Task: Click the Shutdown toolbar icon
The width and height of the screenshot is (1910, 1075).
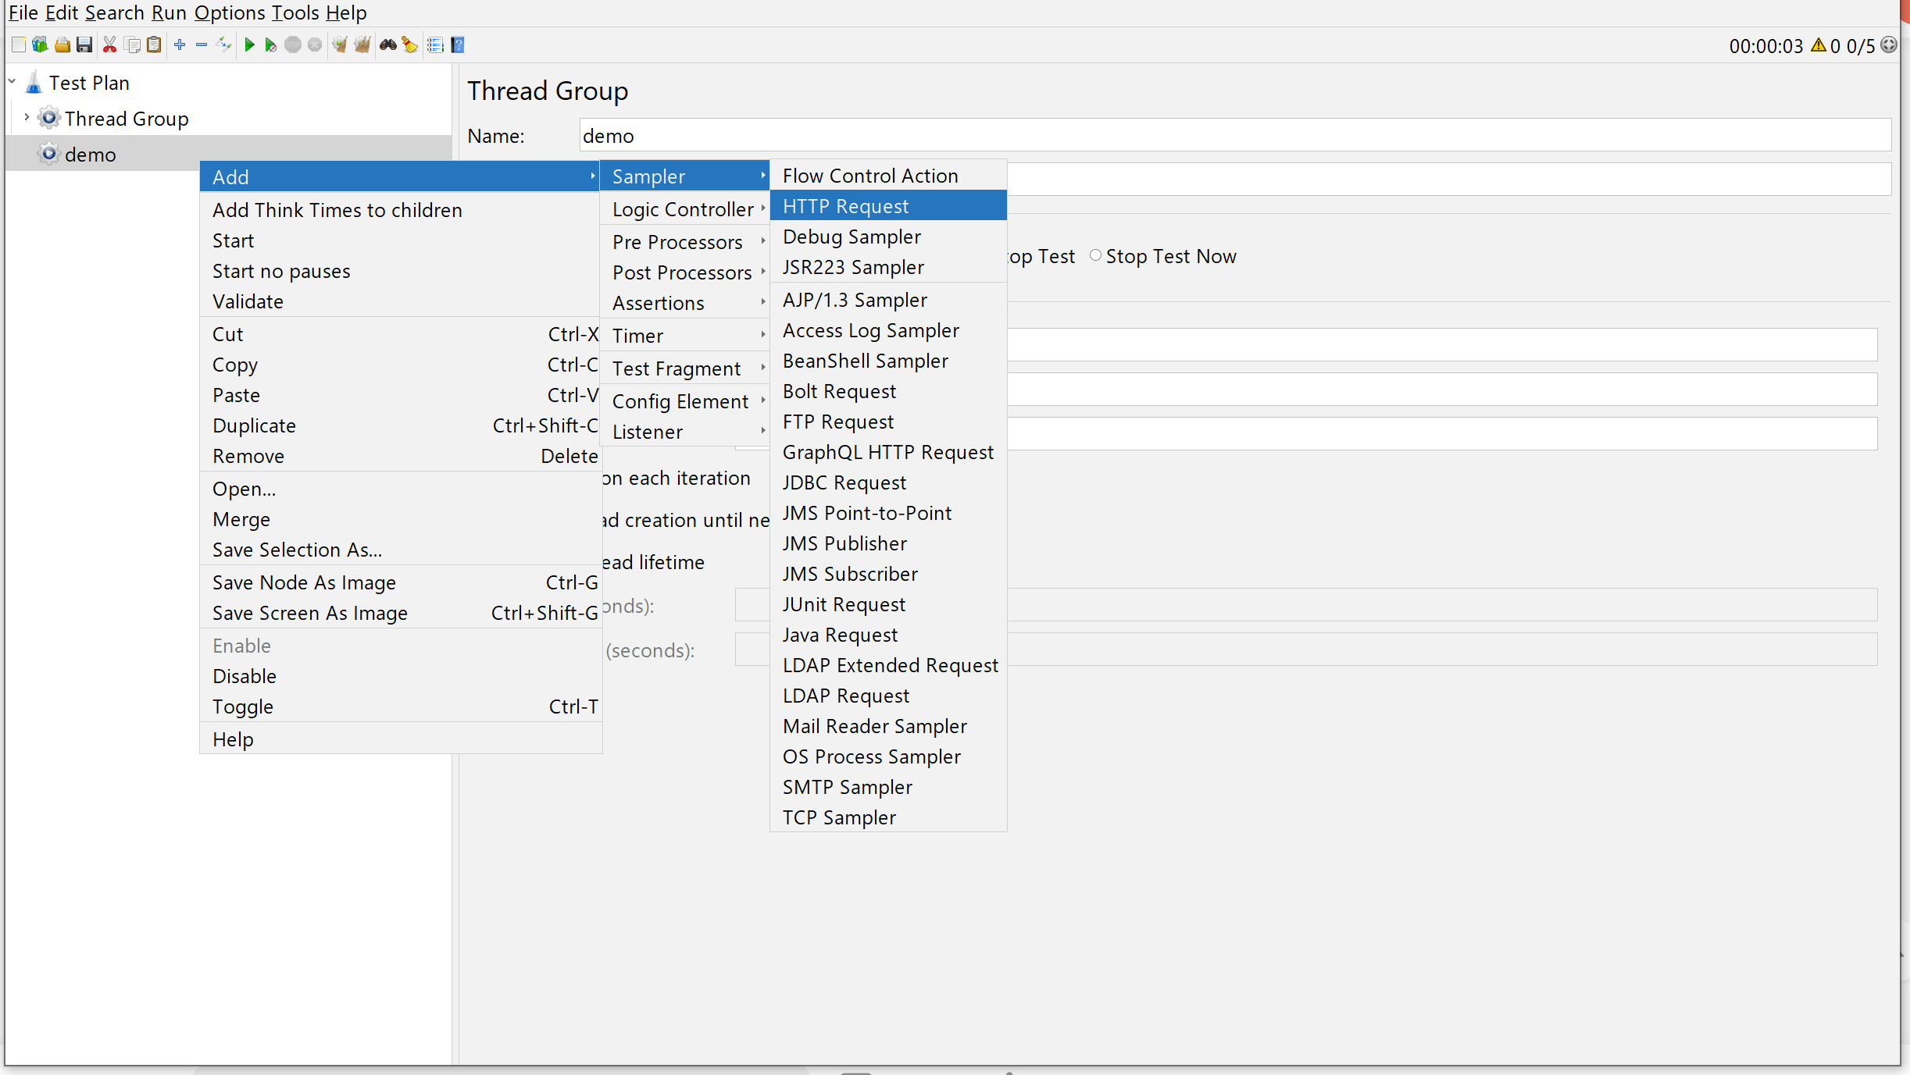Action: (315, 45)
